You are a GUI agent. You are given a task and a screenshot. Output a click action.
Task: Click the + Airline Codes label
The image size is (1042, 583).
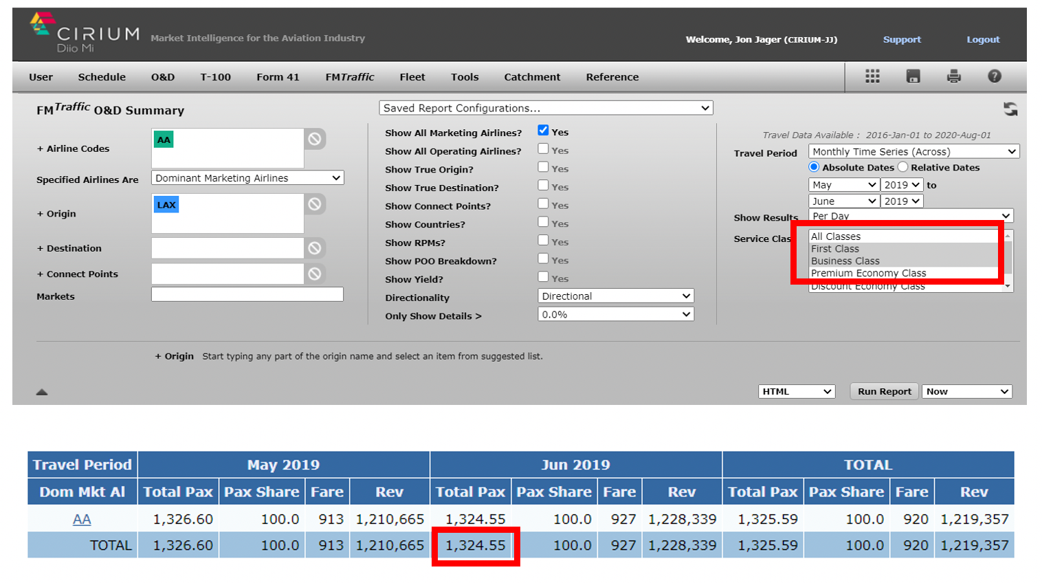[73, 148]
